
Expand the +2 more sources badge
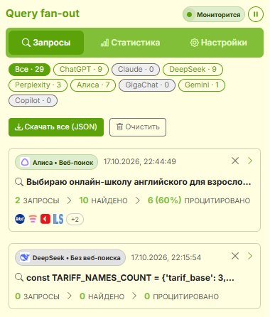[75, 220]
